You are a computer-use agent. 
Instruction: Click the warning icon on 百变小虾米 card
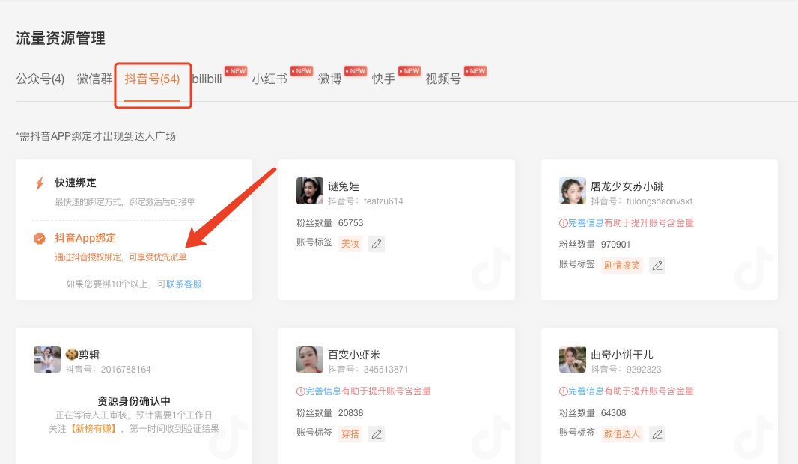tap(301, 391)
